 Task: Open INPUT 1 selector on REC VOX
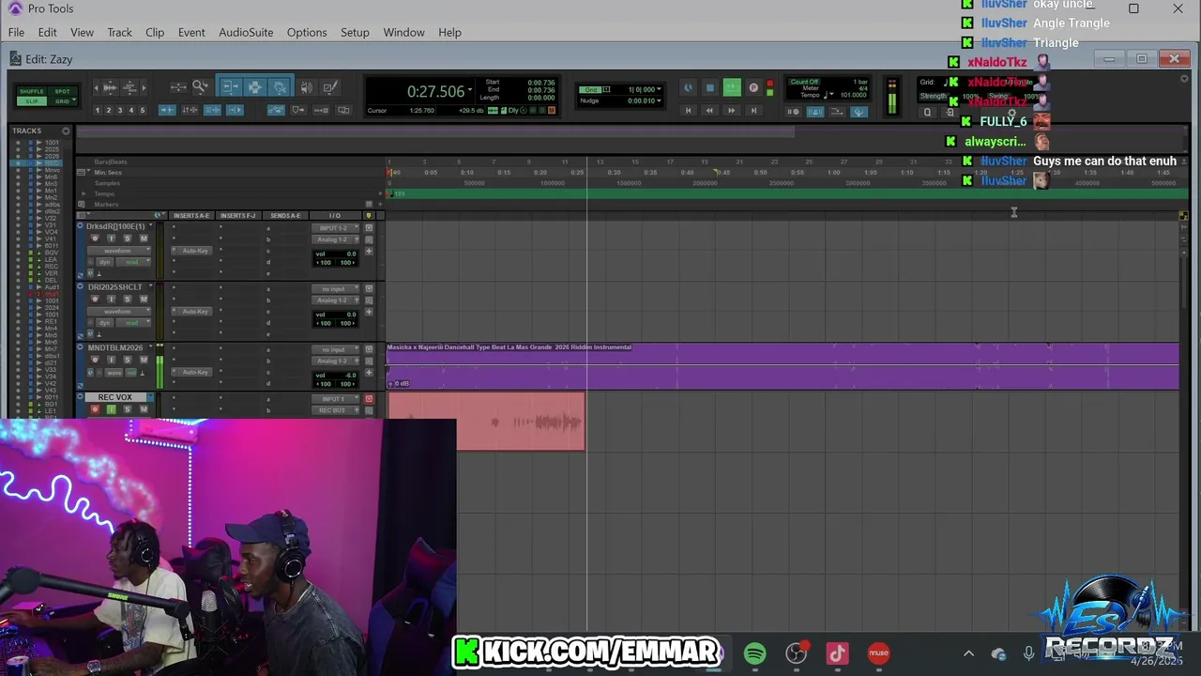pos(335,399)
